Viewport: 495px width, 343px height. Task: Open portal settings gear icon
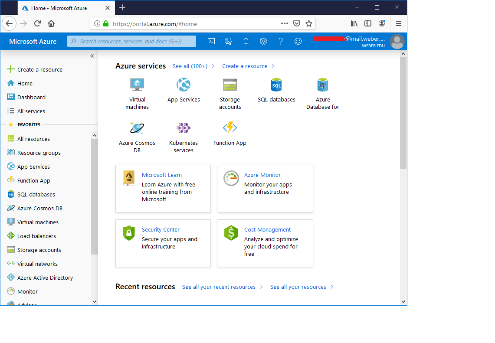point(263,41)
